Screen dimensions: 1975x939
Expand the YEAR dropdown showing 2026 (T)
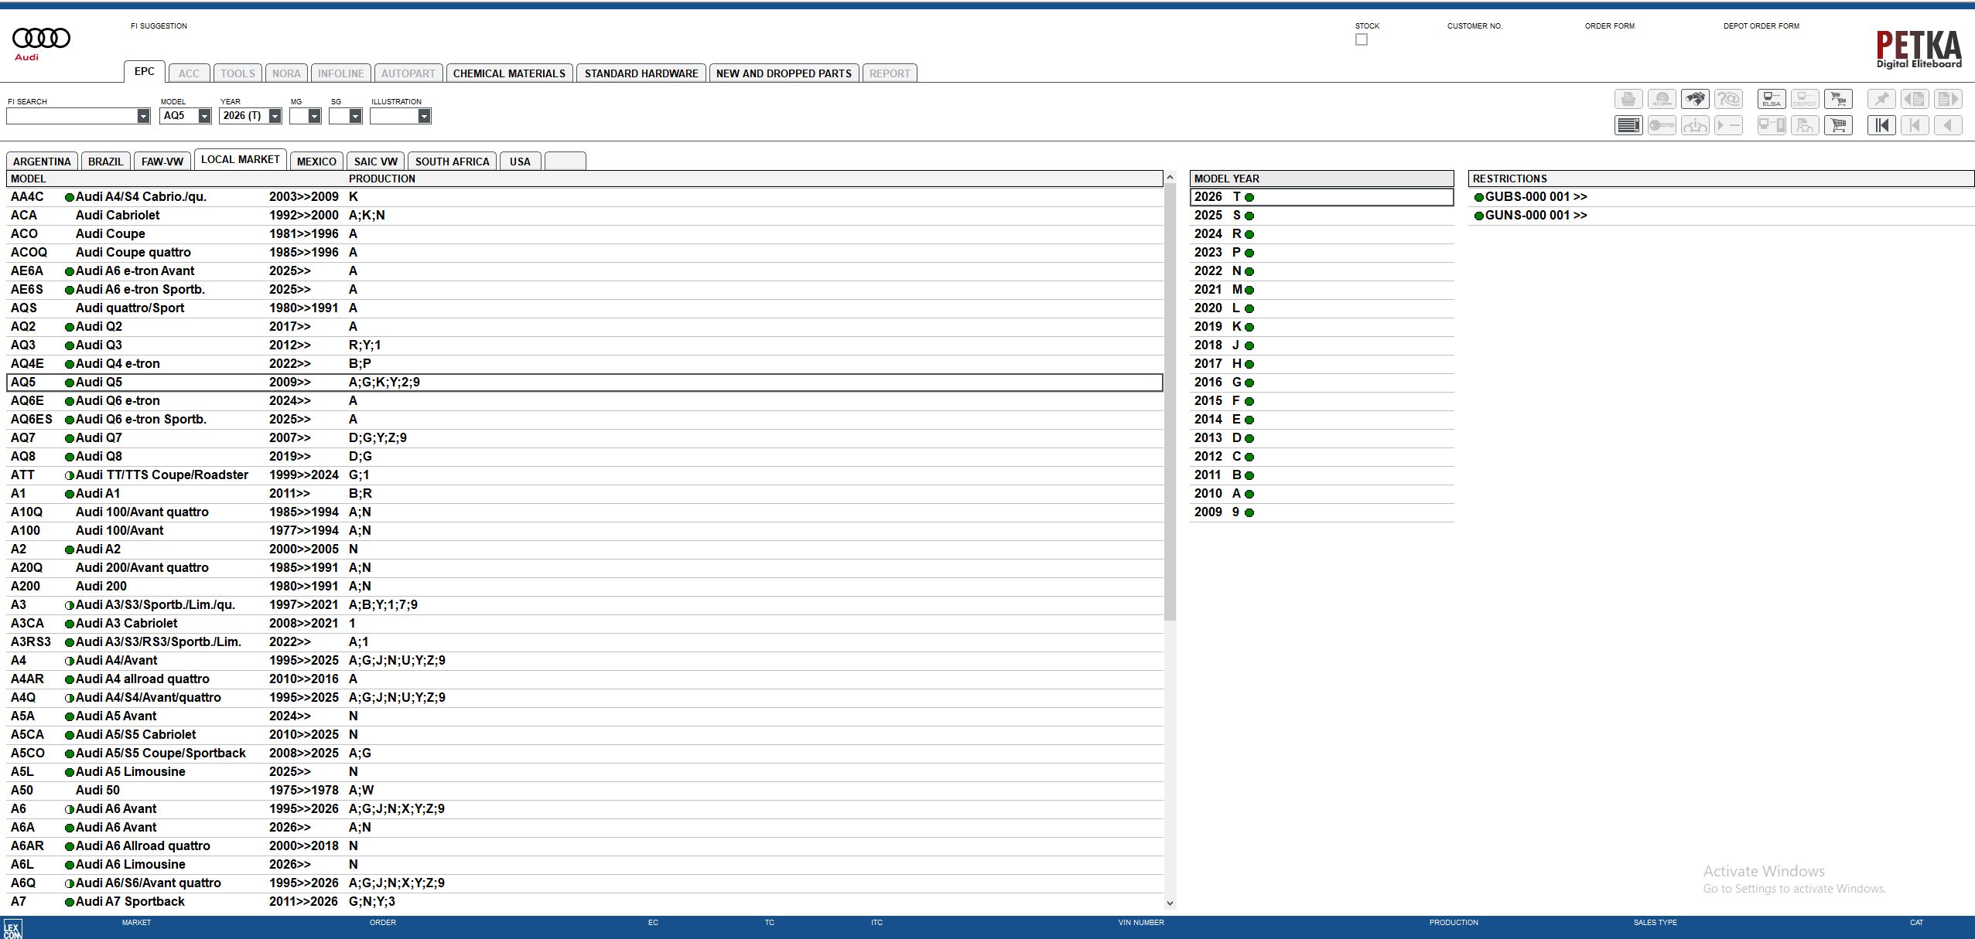point(275,116)
